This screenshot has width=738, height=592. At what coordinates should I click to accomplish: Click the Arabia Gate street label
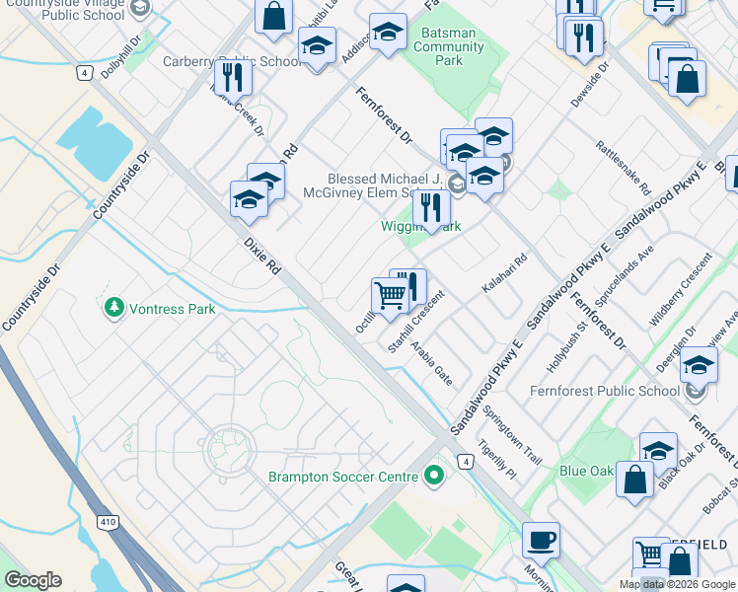pyautogui.click(x=431, y=363)
